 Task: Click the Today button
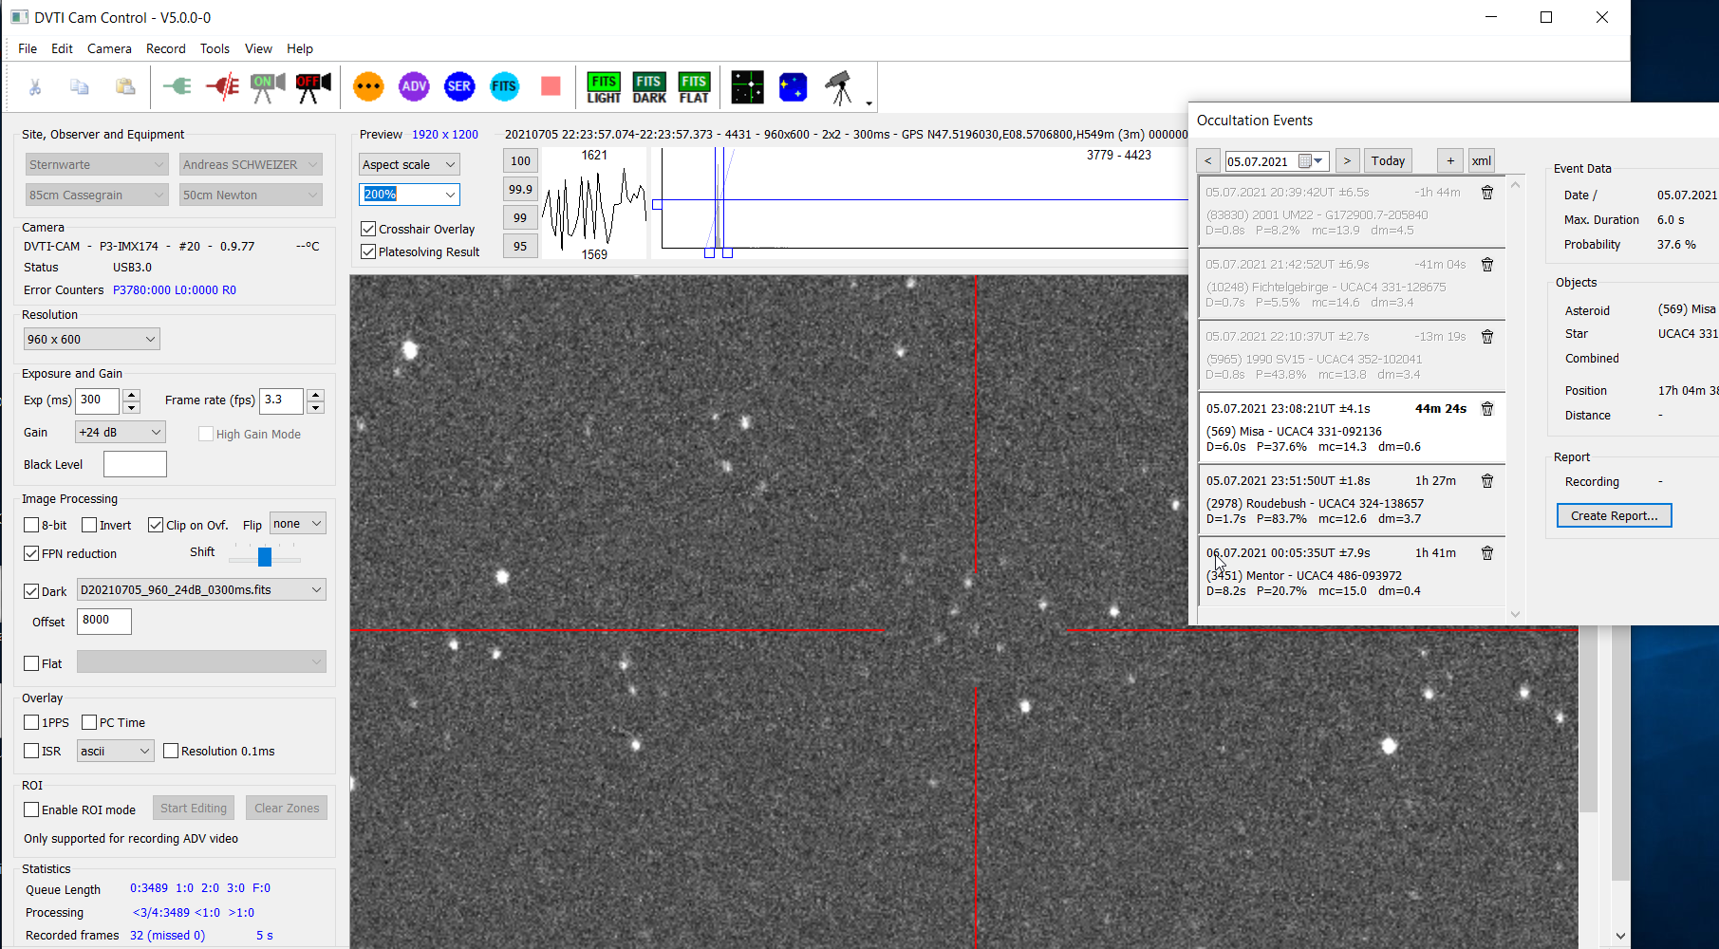point(1388,160)
